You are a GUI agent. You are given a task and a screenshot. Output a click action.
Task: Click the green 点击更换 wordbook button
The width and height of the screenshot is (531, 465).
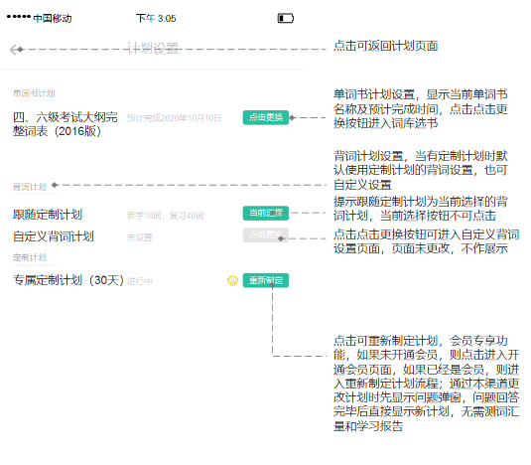266,117
